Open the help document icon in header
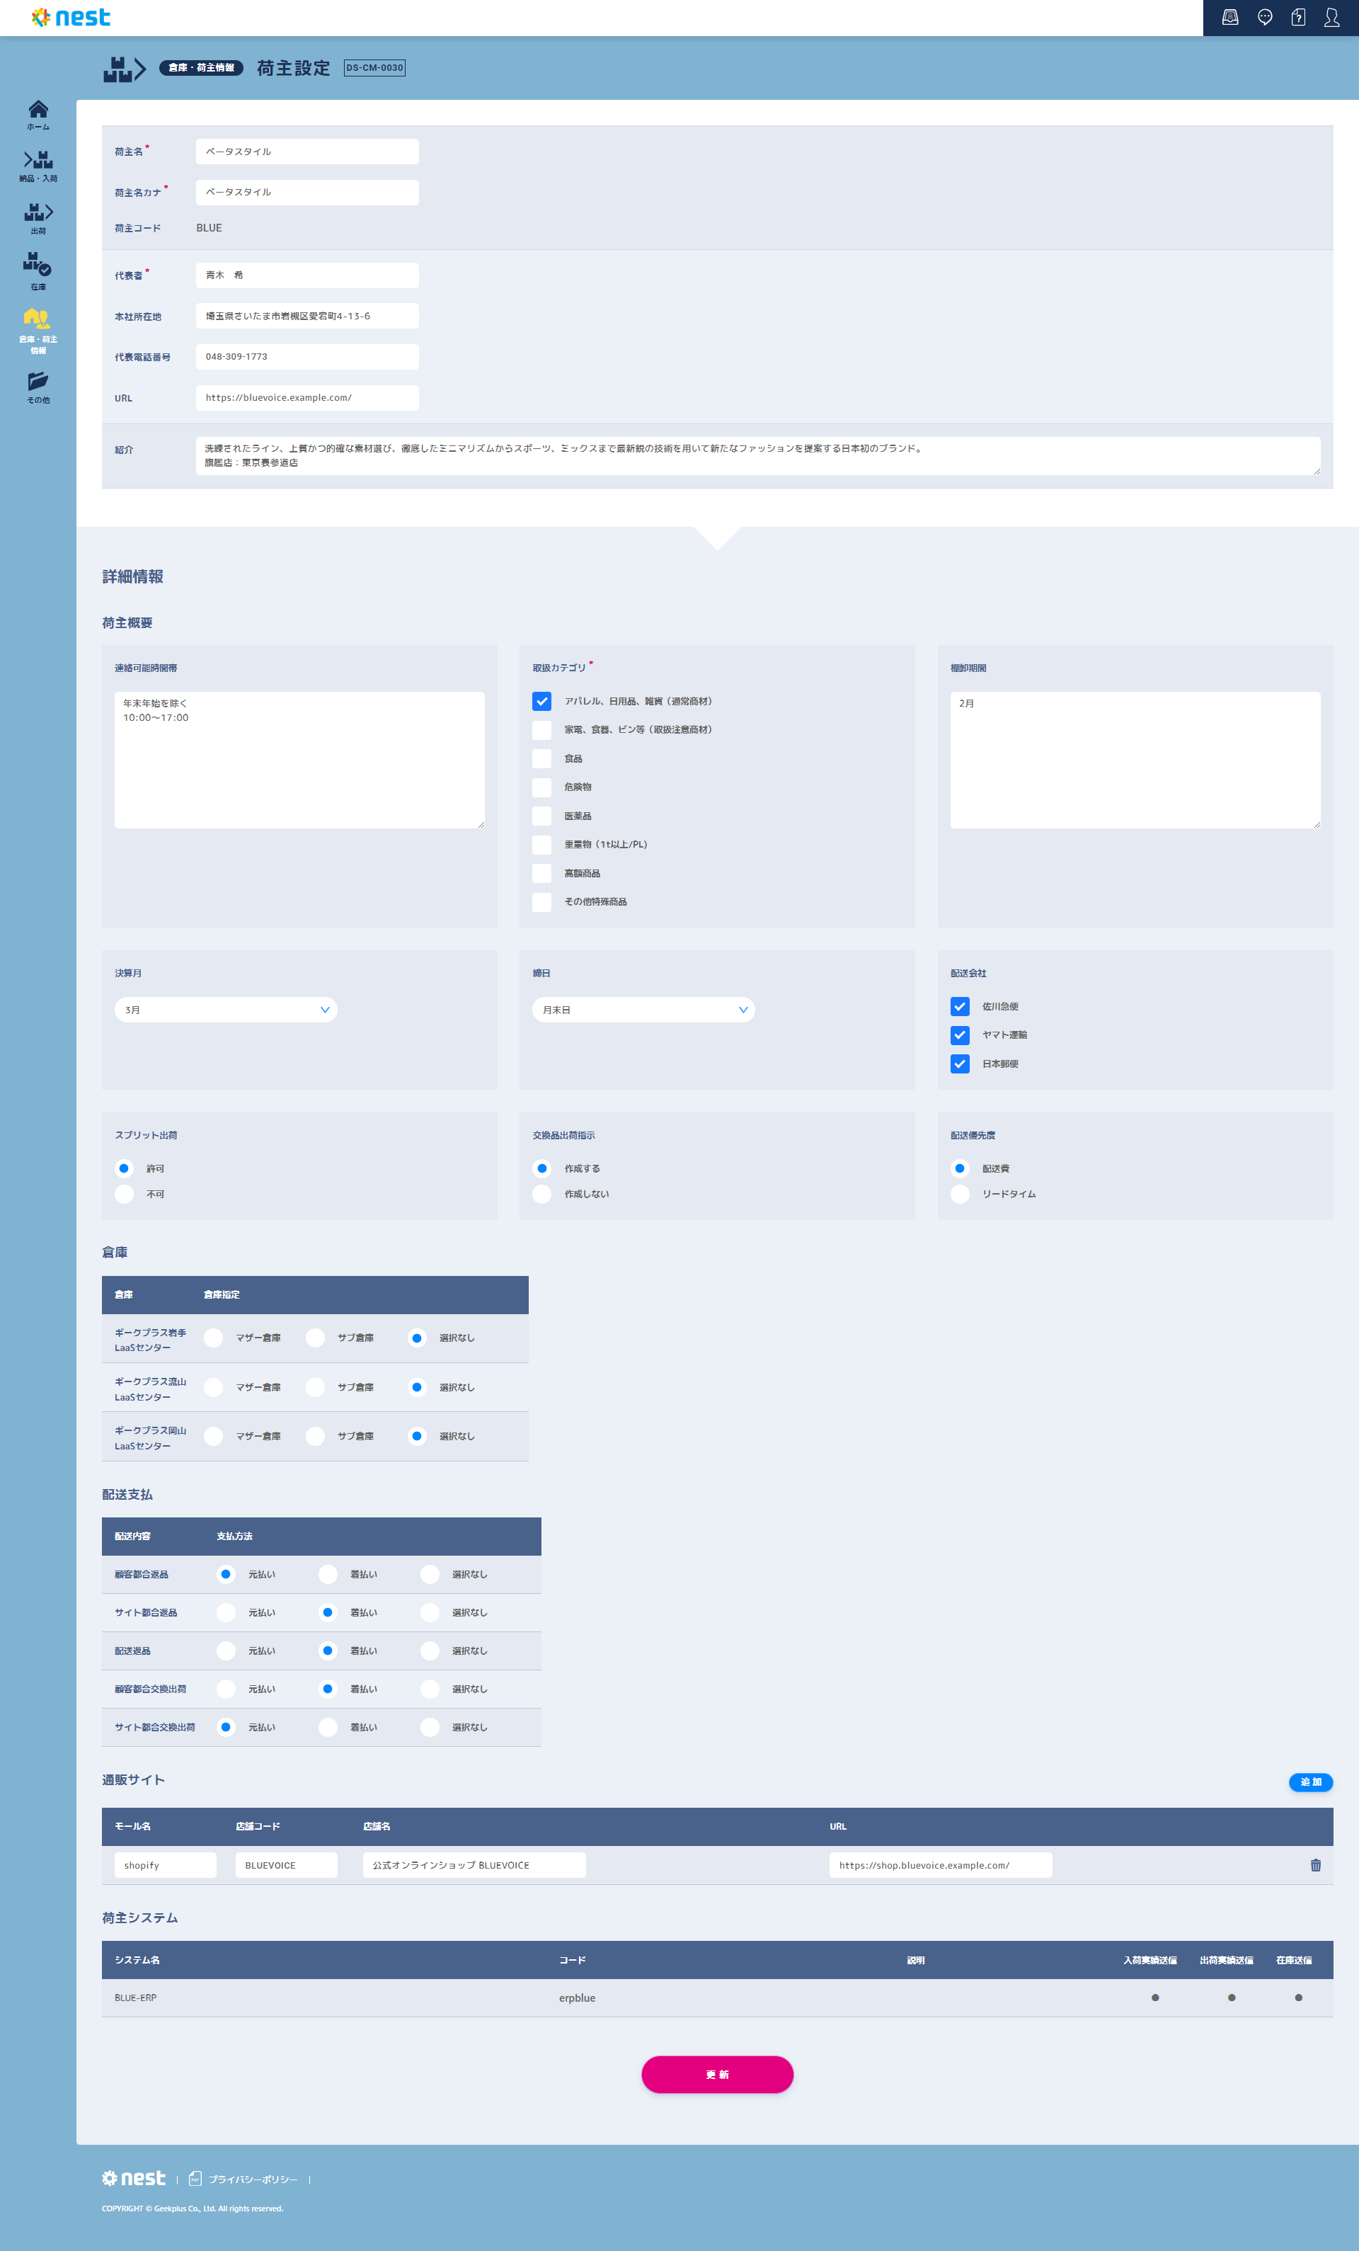1359x2251 pixels. click(1298, 18)
